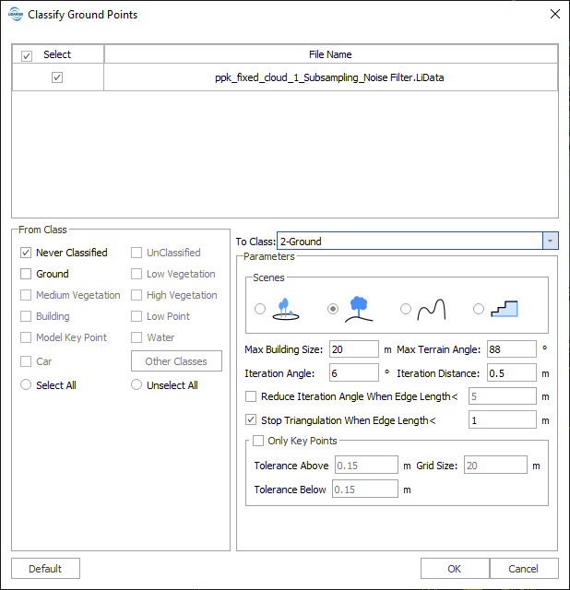Check the Only Key Points option
Screen dimensions: 570x590
point(258,441)
